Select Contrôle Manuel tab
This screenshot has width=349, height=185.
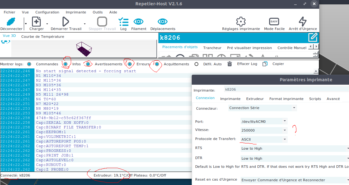point(292,48)
